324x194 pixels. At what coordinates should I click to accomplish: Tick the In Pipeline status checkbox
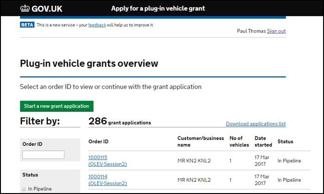(x=24, y=189)
